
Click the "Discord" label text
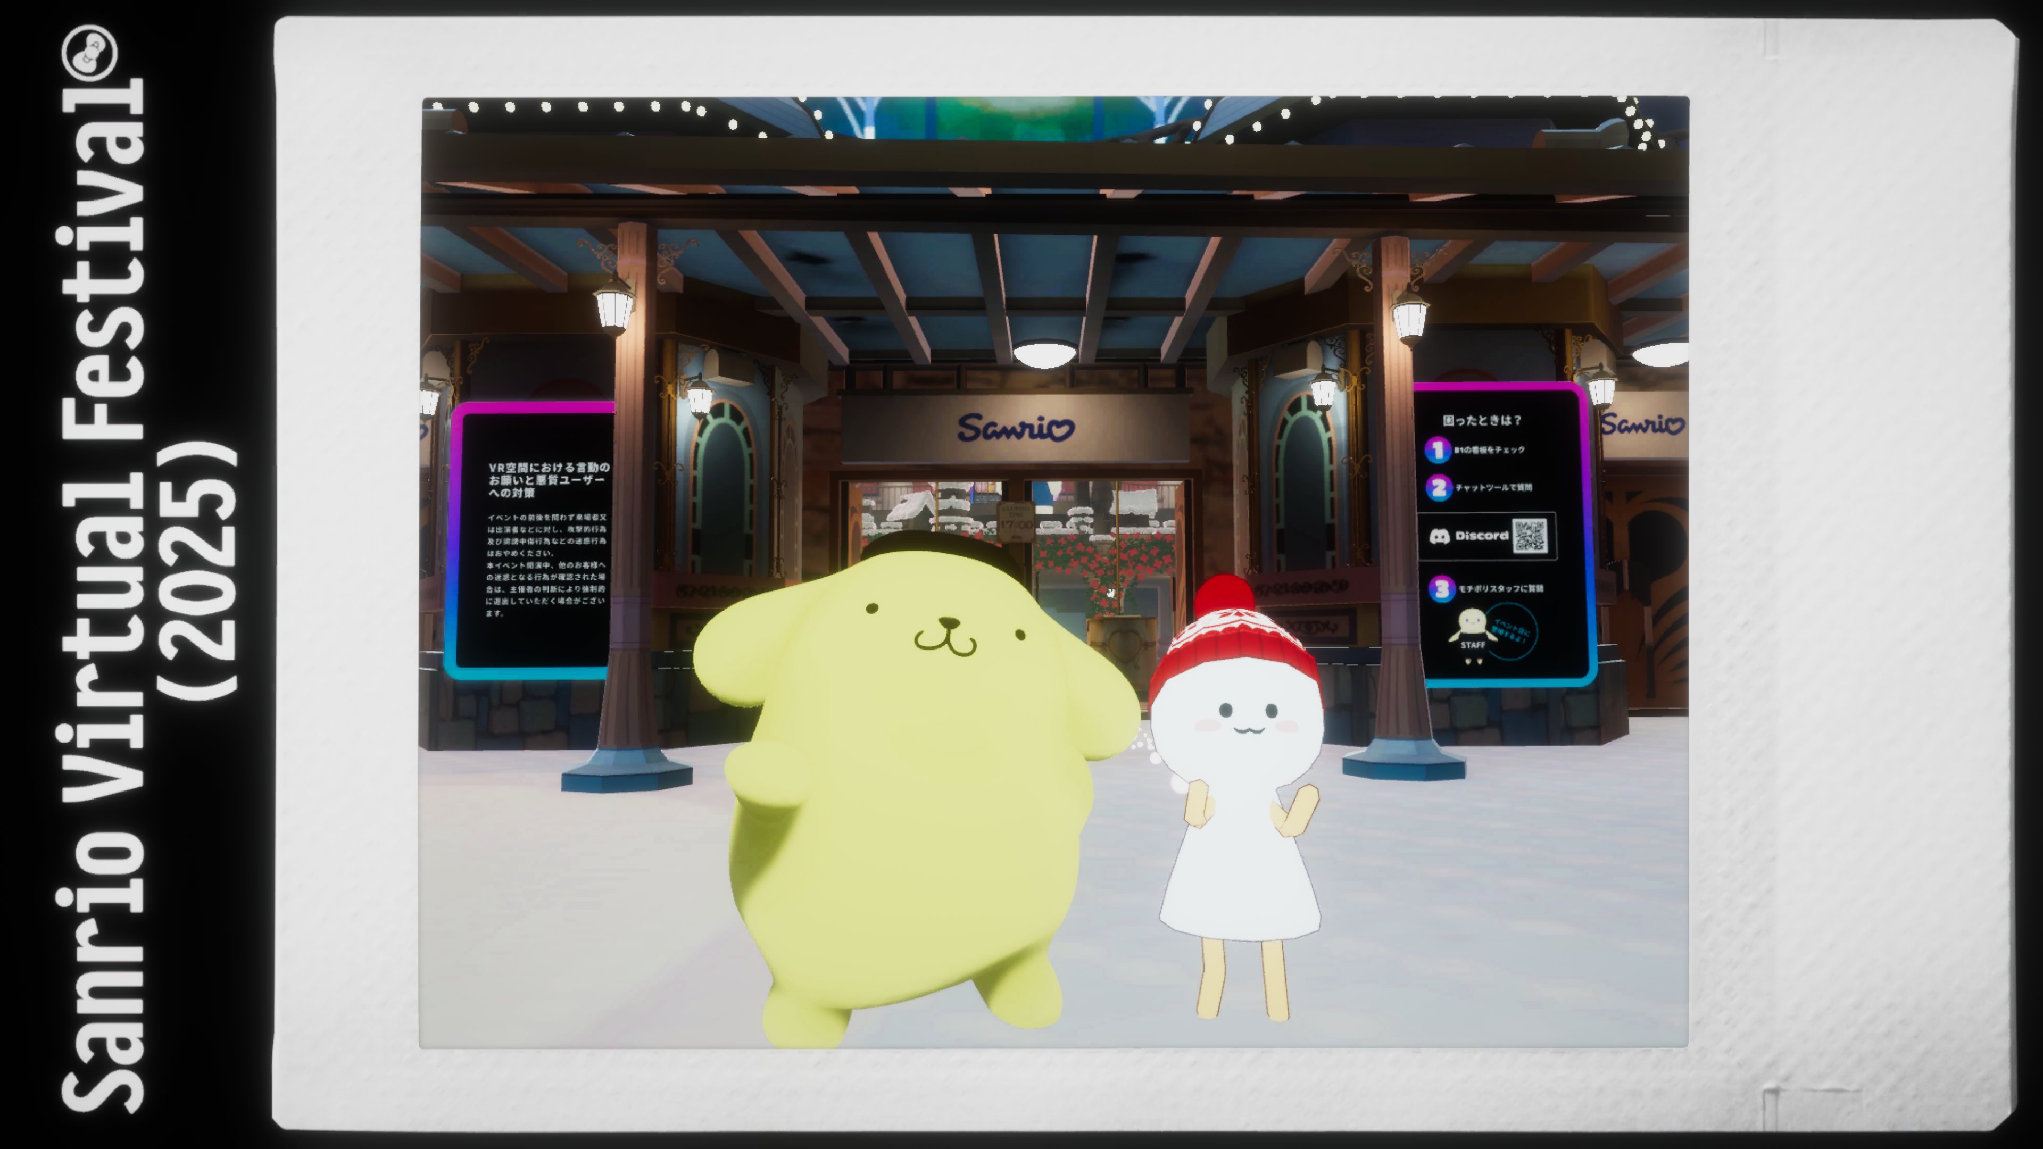tap(1482, 536)
